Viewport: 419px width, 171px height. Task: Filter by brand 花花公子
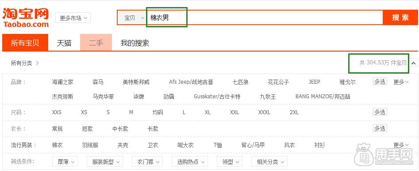278,82
